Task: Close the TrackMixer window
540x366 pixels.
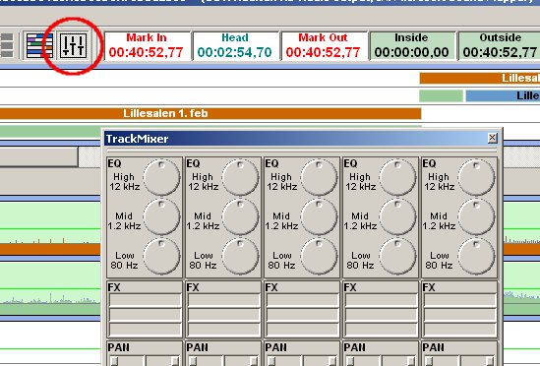Action: coord(492,138)
